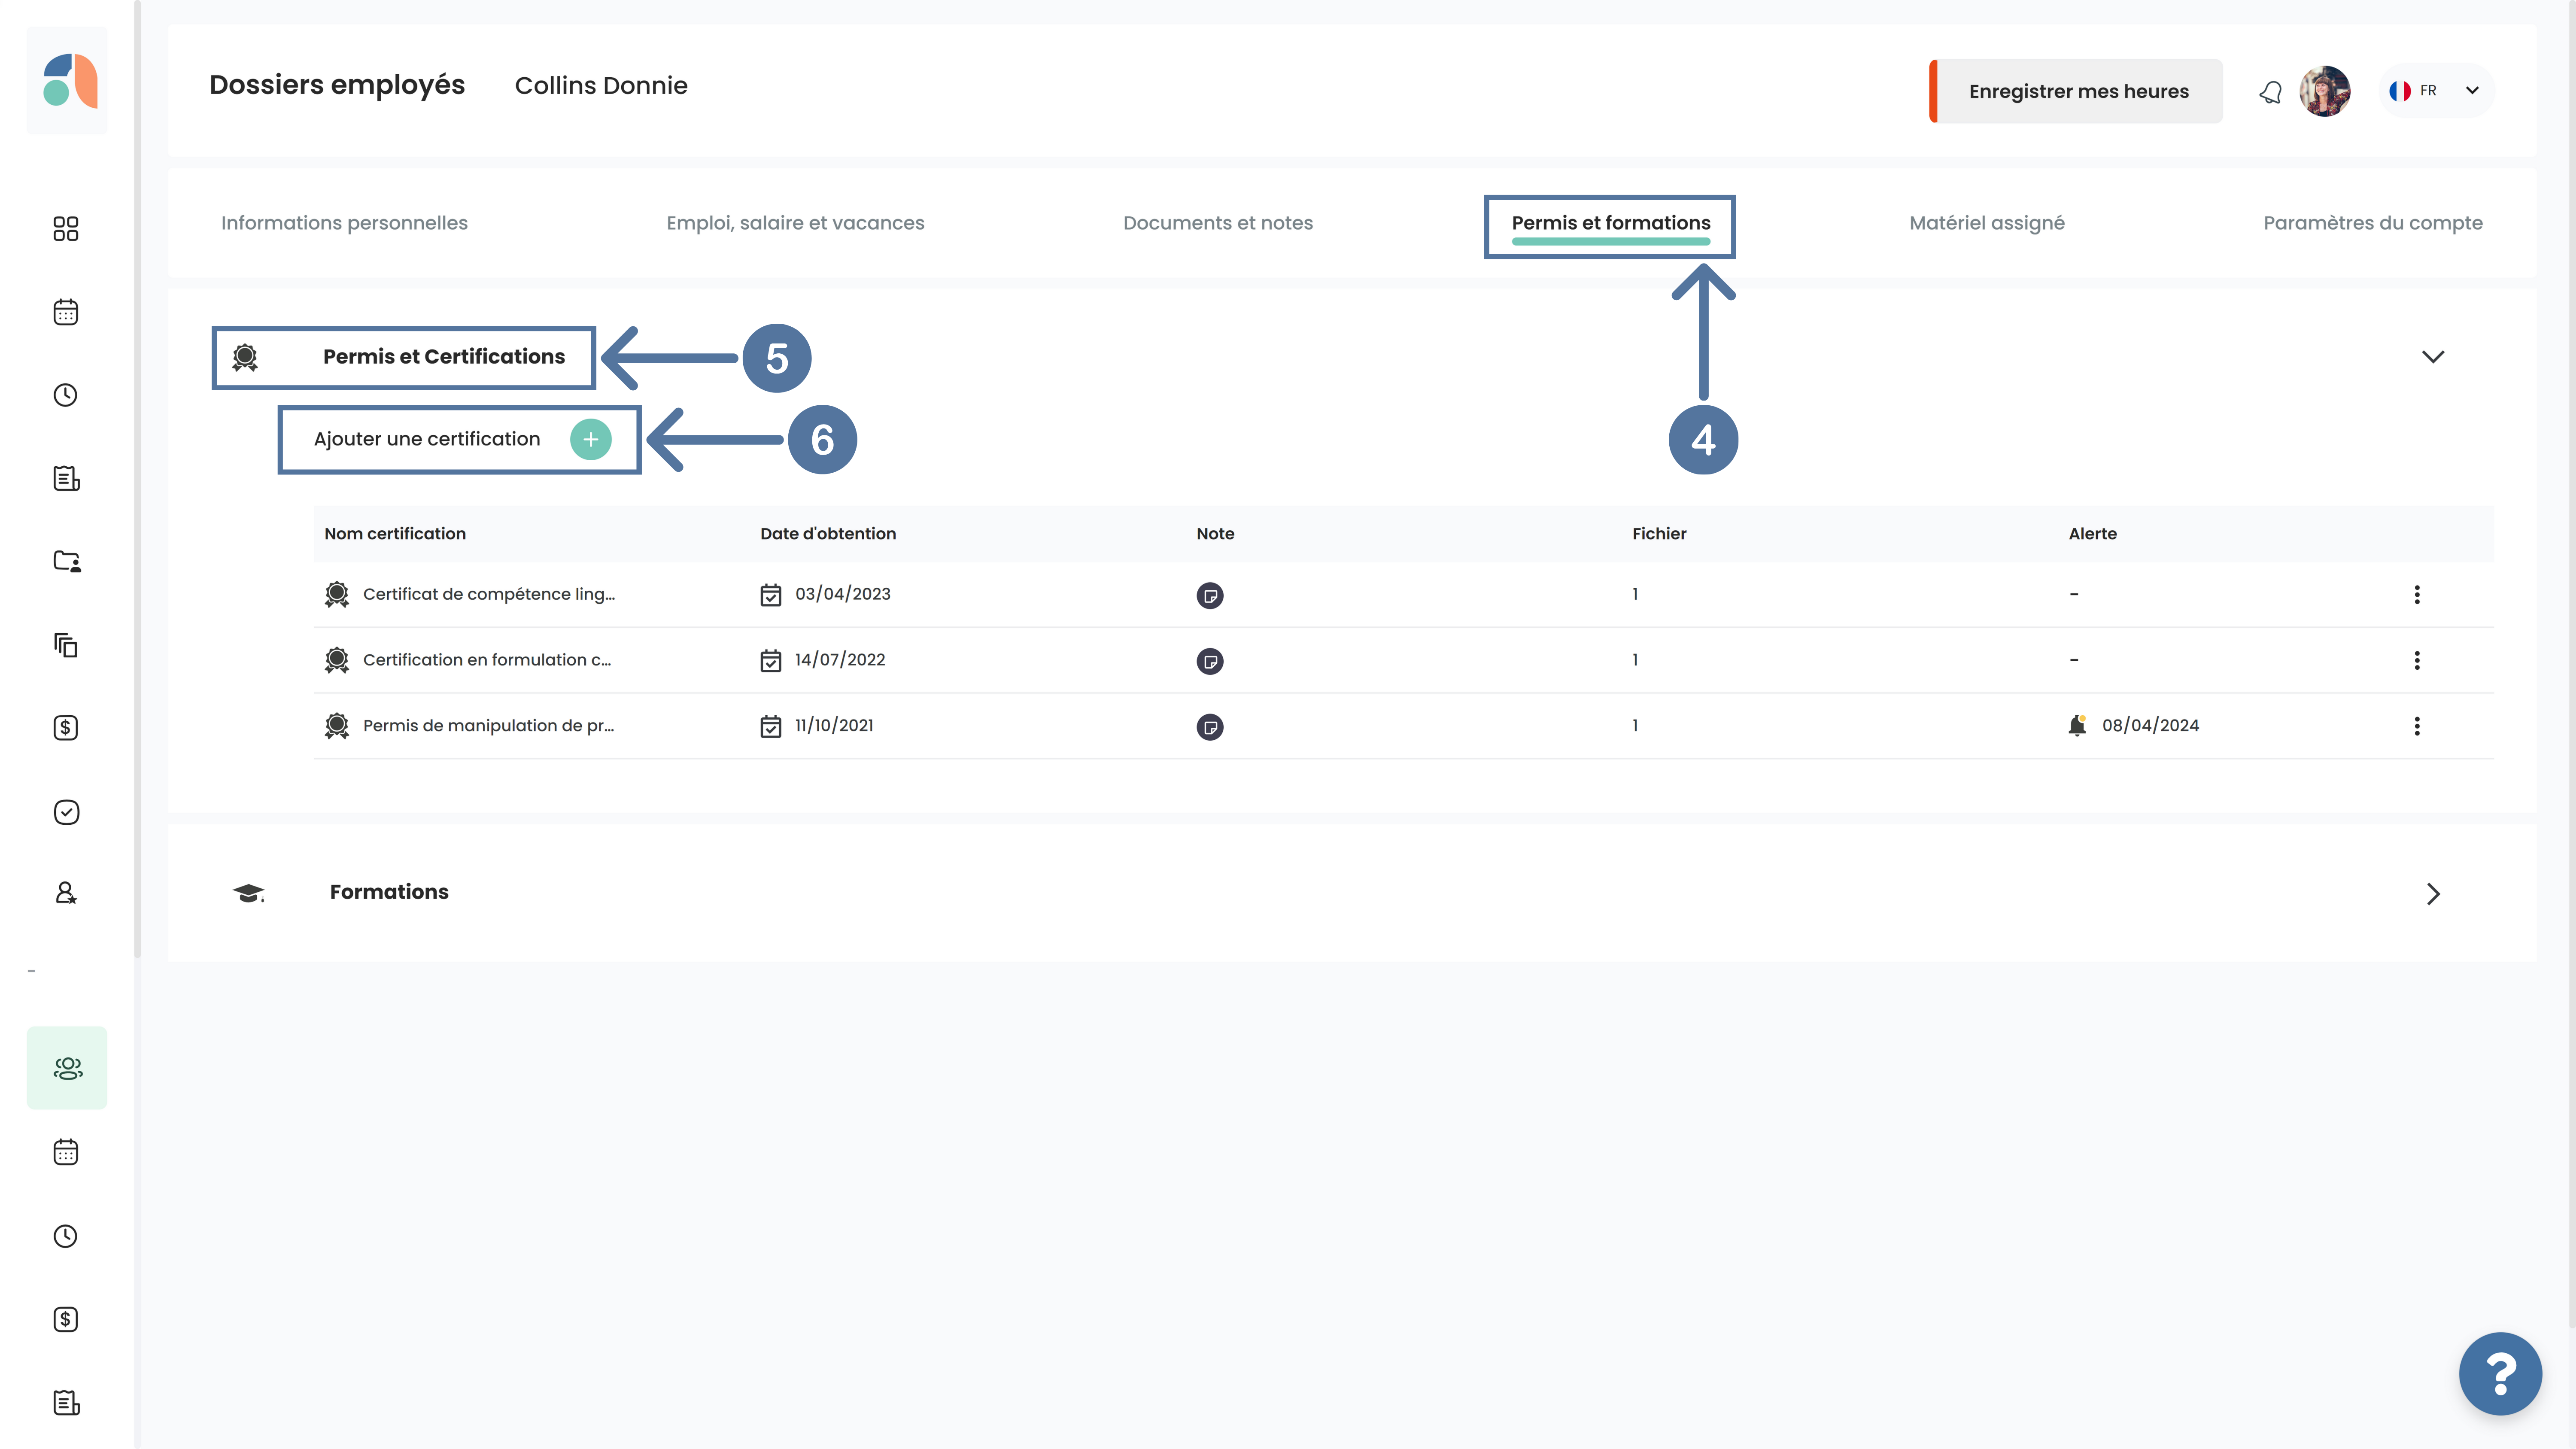Screen dimensions: 2576x1449
Task: Click the stacked documents icon in sidebar
Action: 66,645
